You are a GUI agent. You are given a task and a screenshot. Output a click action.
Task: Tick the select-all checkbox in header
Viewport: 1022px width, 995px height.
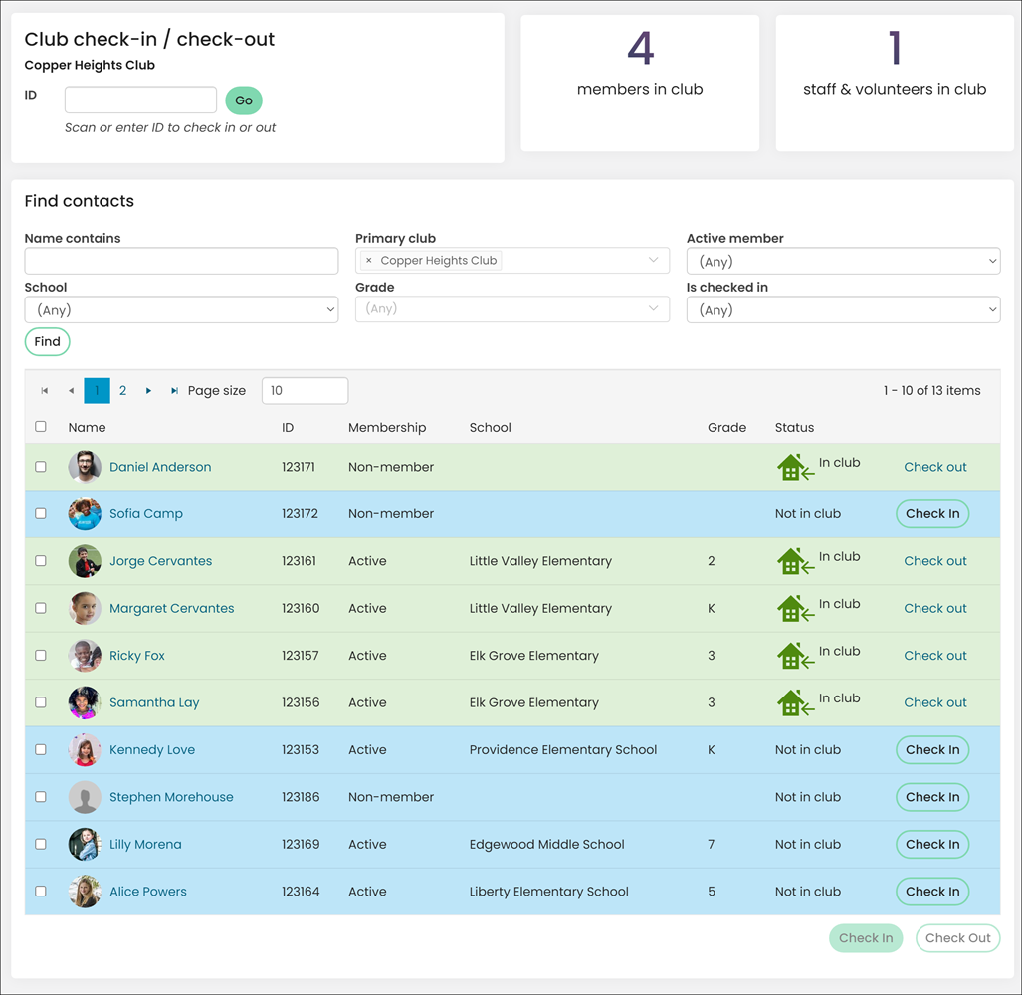41,427
